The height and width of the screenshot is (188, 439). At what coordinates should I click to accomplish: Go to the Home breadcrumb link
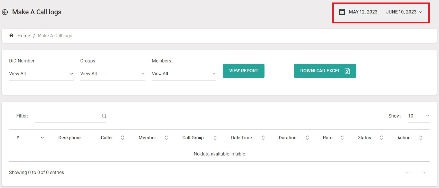coord(24,36)
